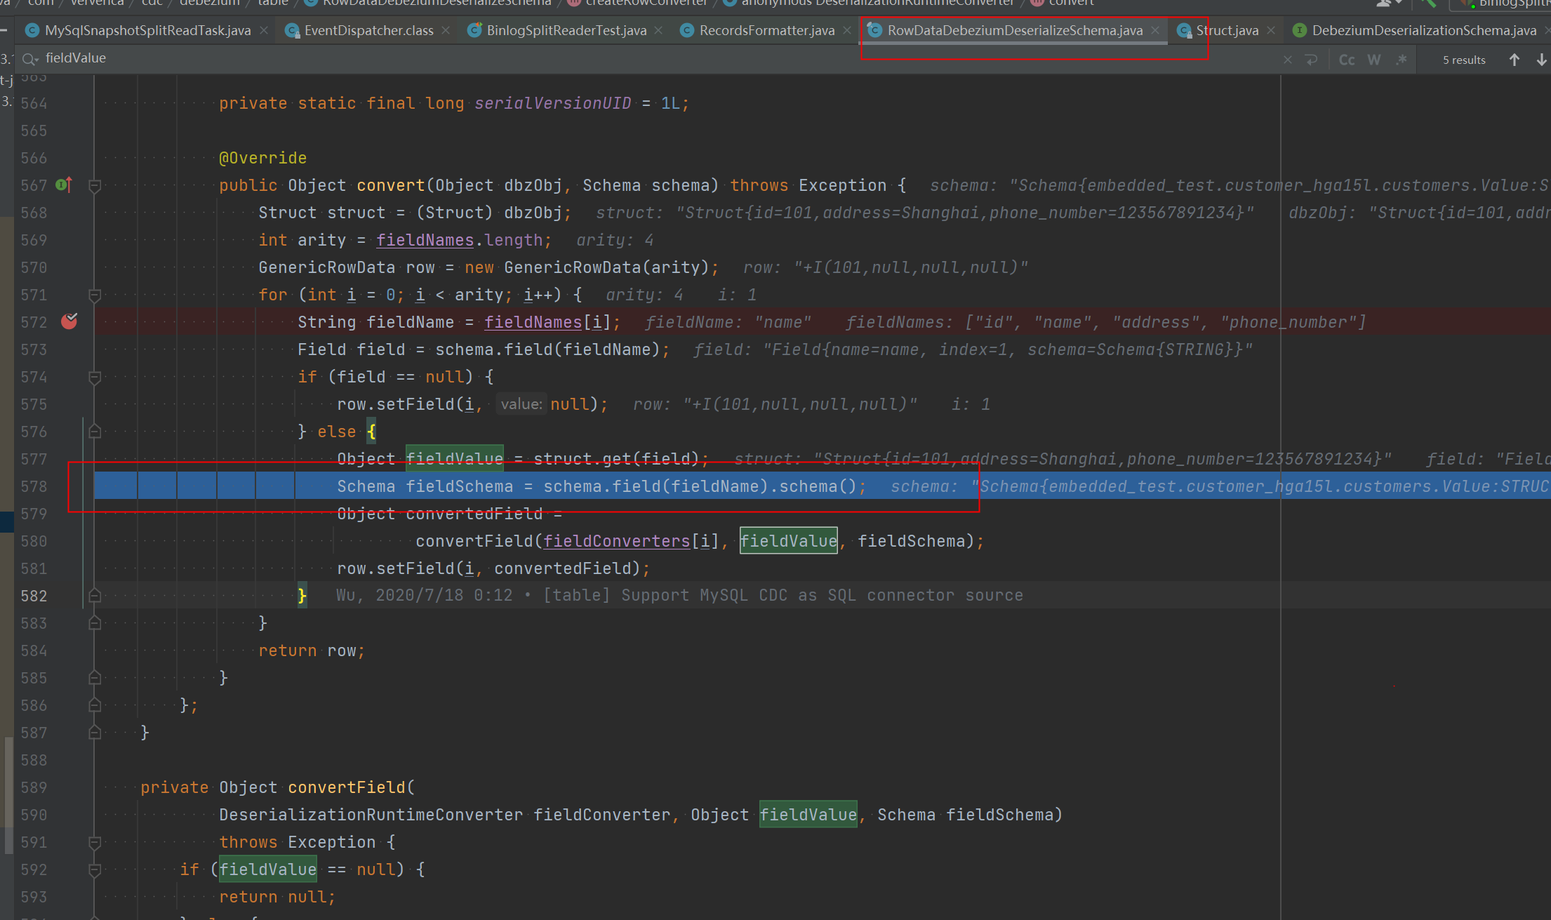Viewport: 1551px width, 920px height.
Task: Enable whole Words (W) search option
Action: point(1374,59)
